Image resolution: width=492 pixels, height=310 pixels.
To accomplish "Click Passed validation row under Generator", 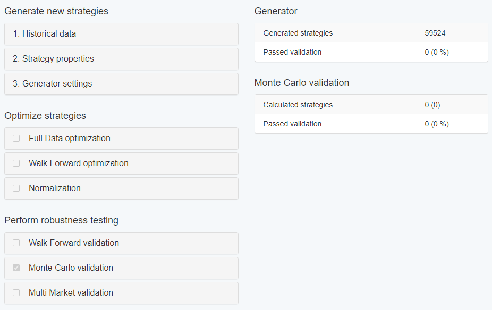I will tap(371, 52).
